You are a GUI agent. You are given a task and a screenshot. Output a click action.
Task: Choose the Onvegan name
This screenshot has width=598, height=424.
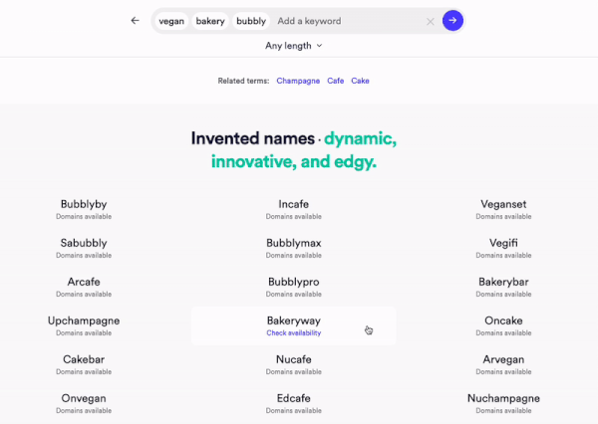[x=84, y=398]
